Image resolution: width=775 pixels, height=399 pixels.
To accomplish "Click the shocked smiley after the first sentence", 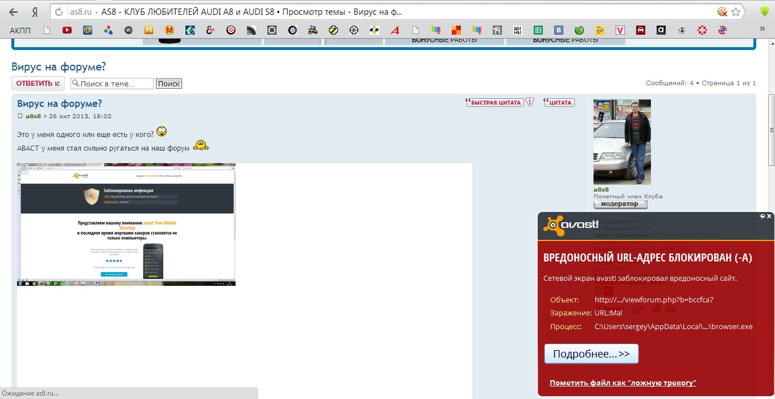I will click(x=162, y=132).
